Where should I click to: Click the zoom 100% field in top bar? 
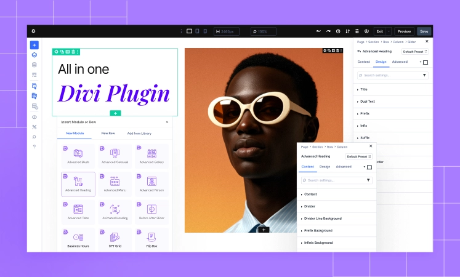[264, 31]
